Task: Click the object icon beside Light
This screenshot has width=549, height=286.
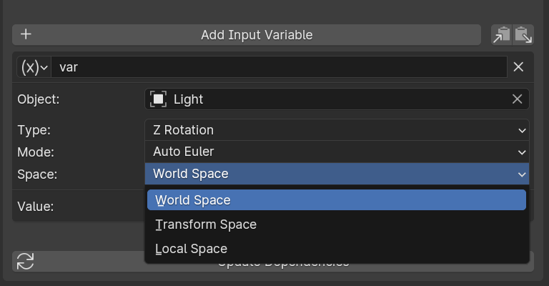Action: coord(158,99)
